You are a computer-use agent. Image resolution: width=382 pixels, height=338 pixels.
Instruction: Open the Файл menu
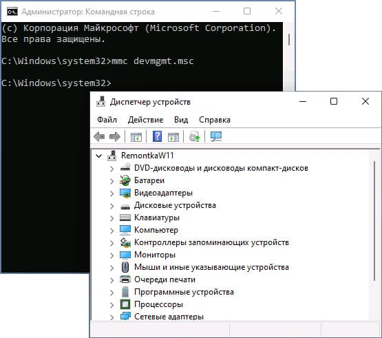[x=107, y=120]
